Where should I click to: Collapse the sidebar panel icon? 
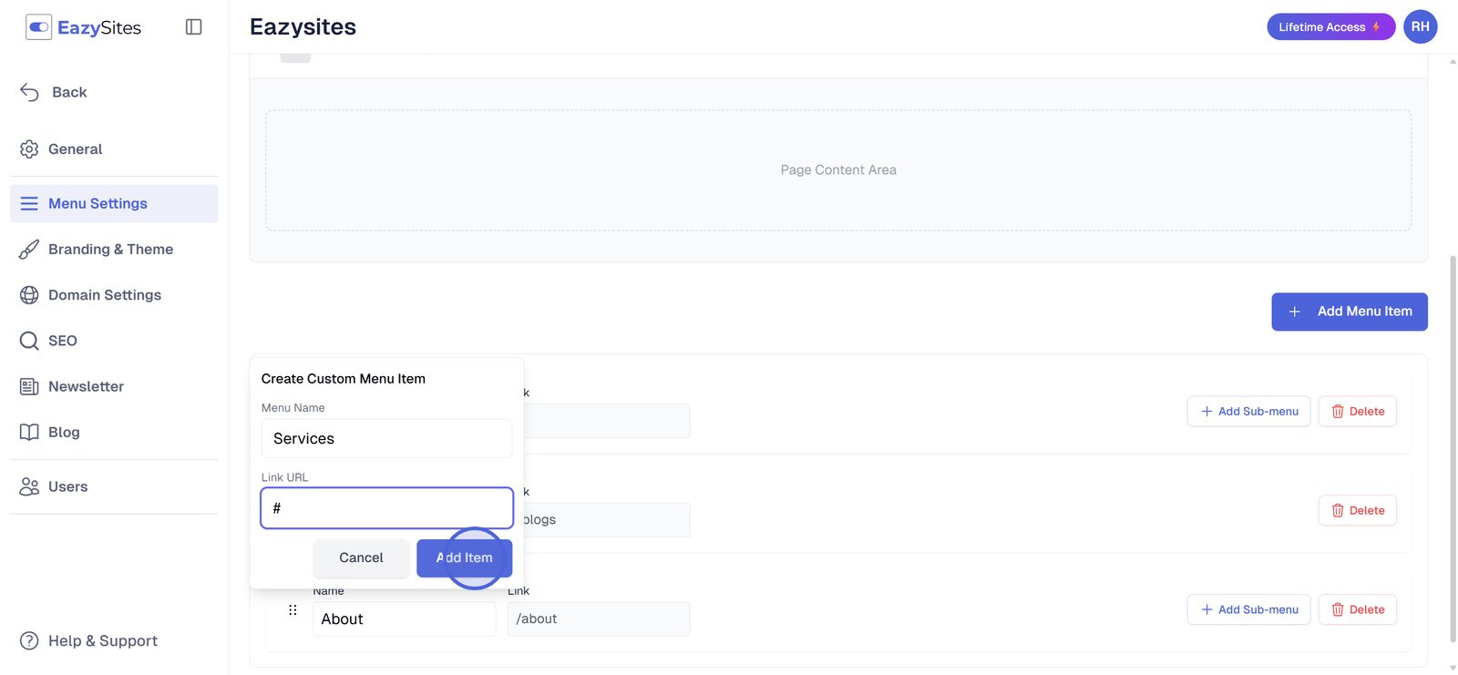pyautogui.click(x=193, y=27)
